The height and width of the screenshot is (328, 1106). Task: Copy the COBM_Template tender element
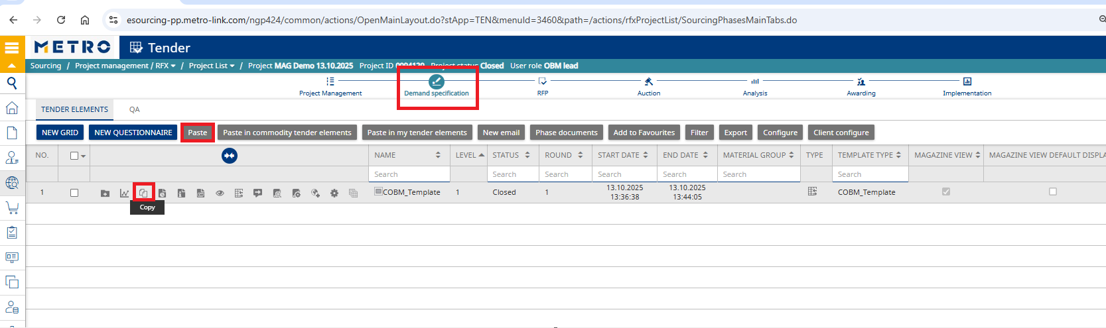(x=143, y=193)
